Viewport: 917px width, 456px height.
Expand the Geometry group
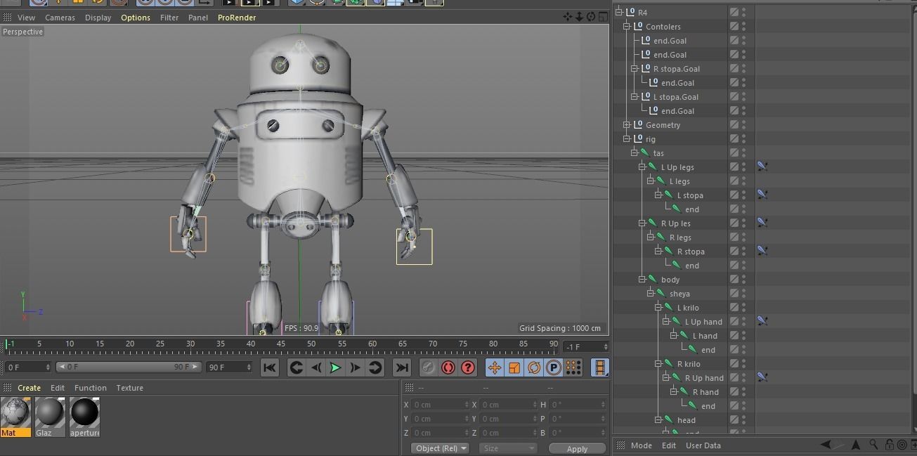pyautogui.click(x=627, y=124)
